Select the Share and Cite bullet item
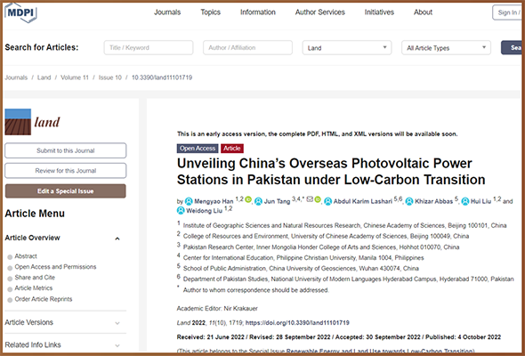525x356 pixels. point(10,279)
